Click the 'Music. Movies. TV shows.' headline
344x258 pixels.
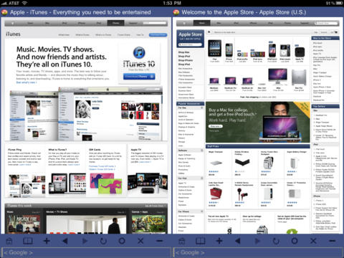55,49
